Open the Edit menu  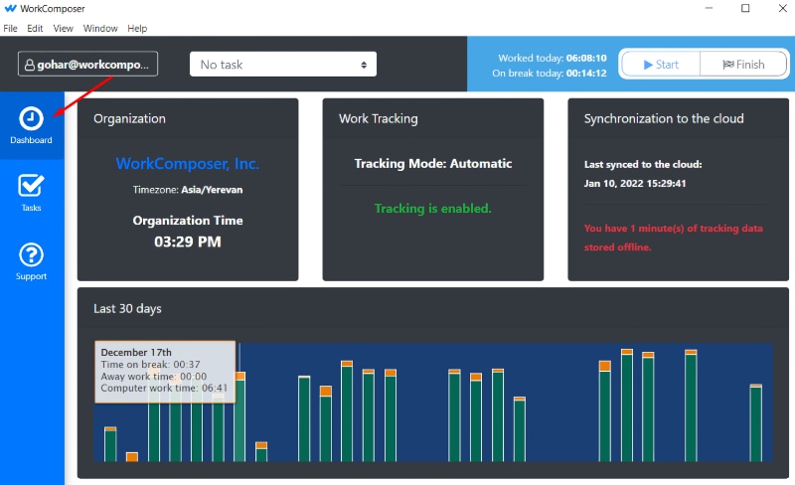pyautogui.click(x=35, y=29)
